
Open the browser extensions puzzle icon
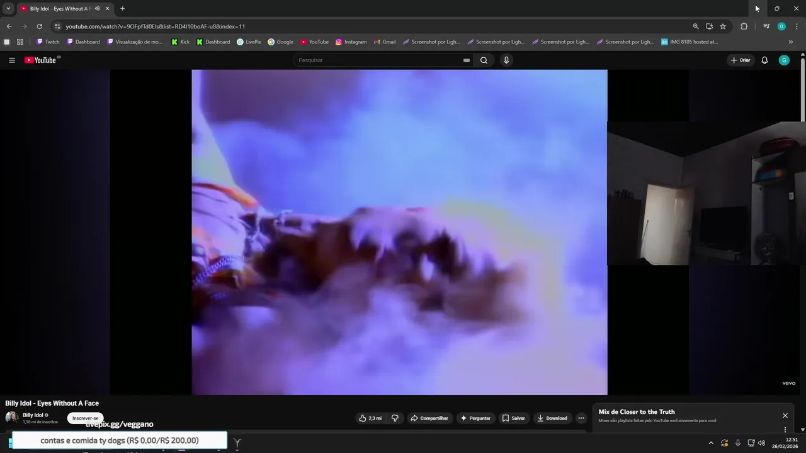(744, 26)
